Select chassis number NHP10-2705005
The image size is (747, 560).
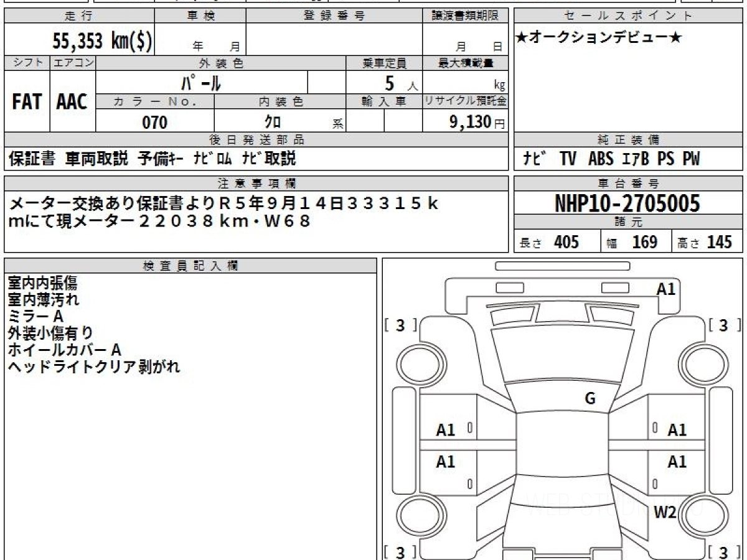point(627,203)
